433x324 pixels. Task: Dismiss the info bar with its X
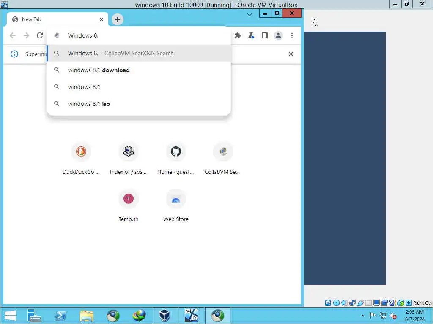(291, 54)
